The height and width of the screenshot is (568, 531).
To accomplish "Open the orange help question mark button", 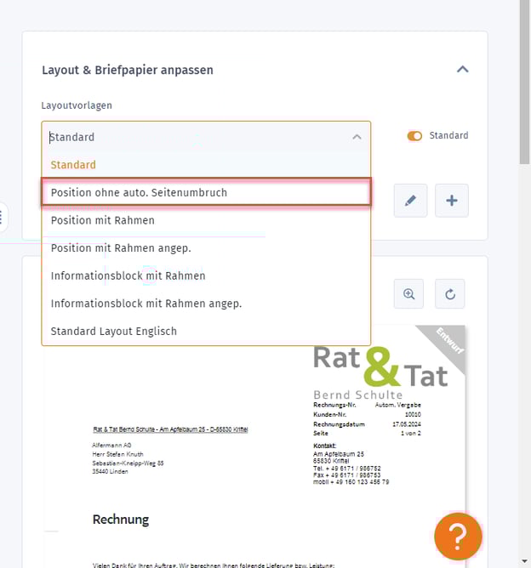I will (458, 537).
